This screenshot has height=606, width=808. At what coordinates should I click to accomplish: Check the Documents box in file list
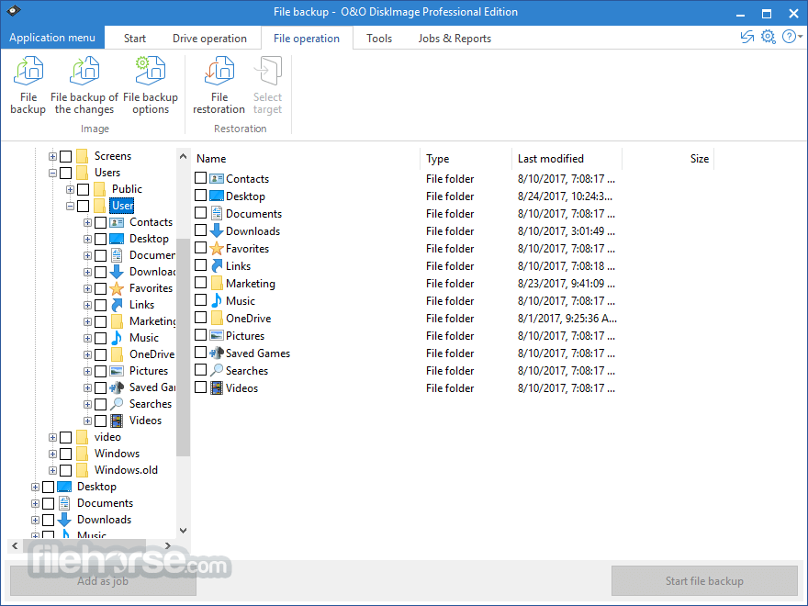pos(200,213)
